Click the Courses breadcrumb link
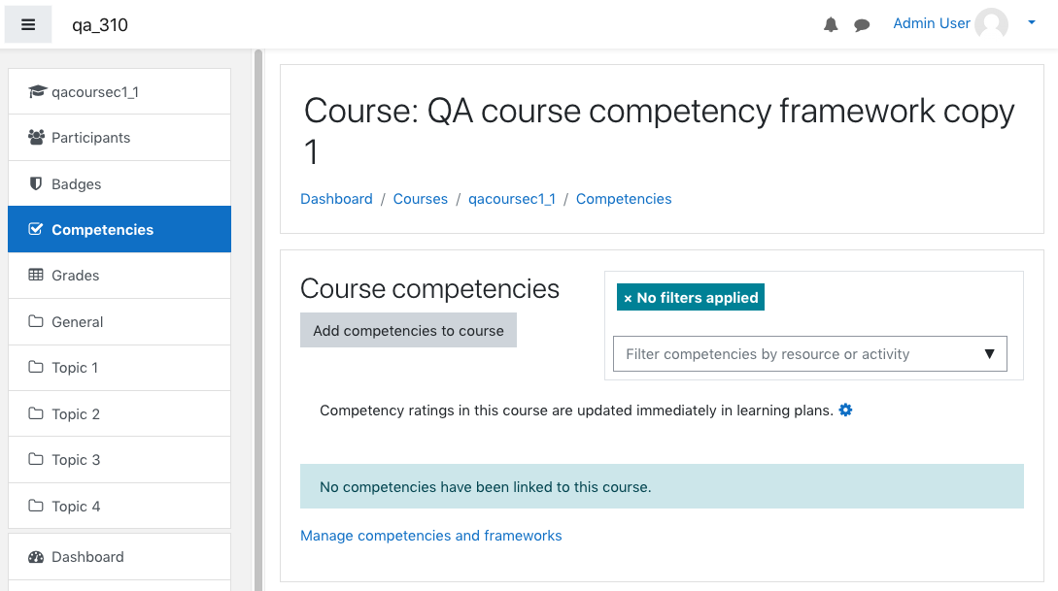The width and height of the screenshot is (1058, 591). 421,199
